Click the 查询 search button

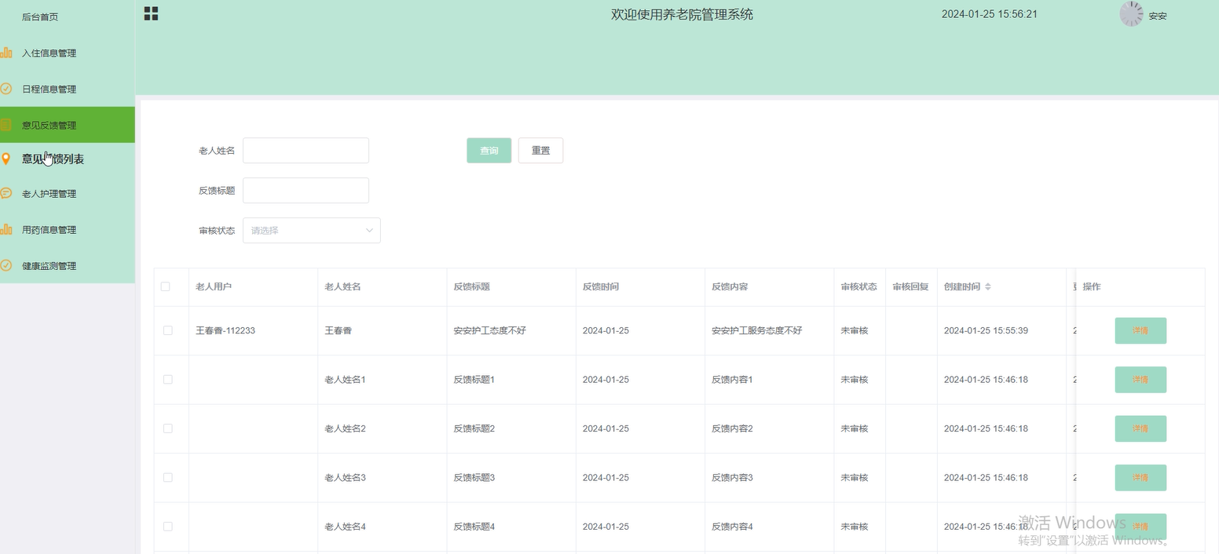tap(489, 150)
